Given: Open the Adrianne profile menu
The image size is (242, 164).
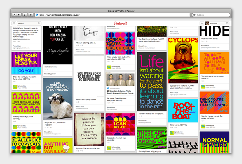Looking at the screenshot, I should pos(214,23).
